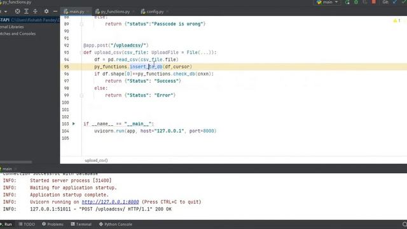Click the fold end marker at line 99
This screenshot has height=229, width=407.
pyautogui.click(x=81, y=95)
